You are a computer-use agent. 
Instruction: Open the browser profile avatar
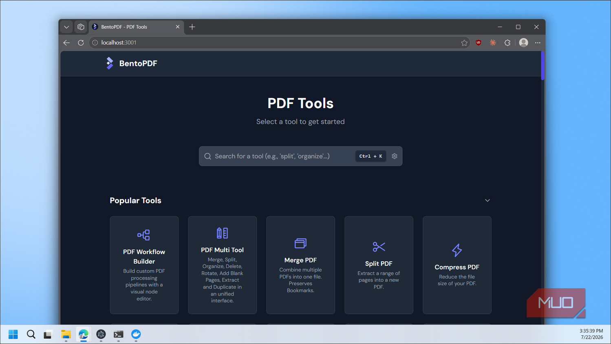click(x=523, y=42)
